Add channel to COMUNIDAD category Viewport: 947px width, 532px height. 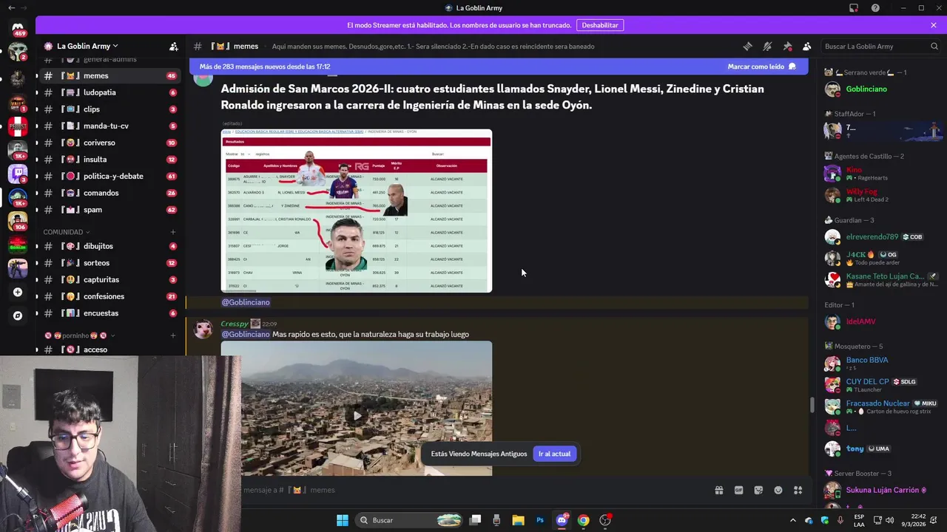pyautogui.click(x=173, y=232)
